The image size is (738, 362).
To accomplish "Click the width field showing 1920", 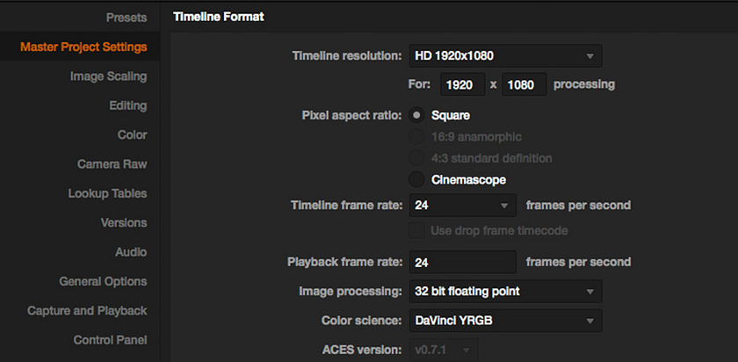I will click(x=463, y=84).
